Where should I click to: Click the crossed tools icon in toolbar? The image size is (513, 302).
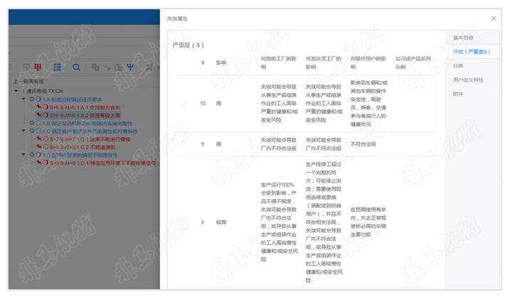click(x=149, y=68)
